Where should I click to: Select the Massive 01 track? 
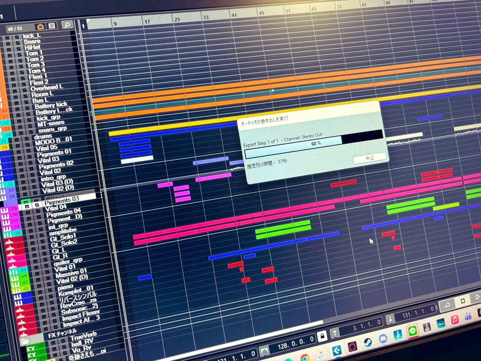click(x=71, y=274)
